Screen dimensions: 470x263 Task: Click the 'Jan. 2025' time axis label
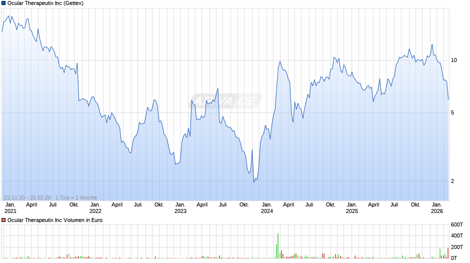pyautogui.click(x=352, y=208)
